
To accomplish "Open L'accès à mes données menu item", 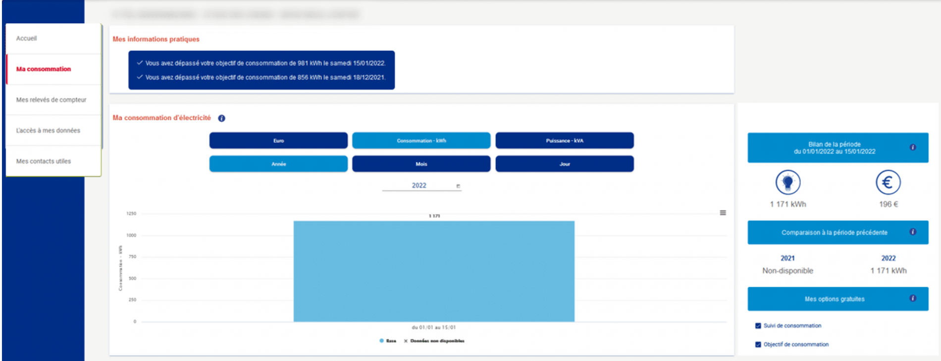I will click(48, 131).
